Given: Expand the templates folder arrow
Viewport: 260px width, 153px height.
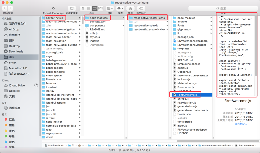Looking at the screenshot, I should click(x=211, y=49).
